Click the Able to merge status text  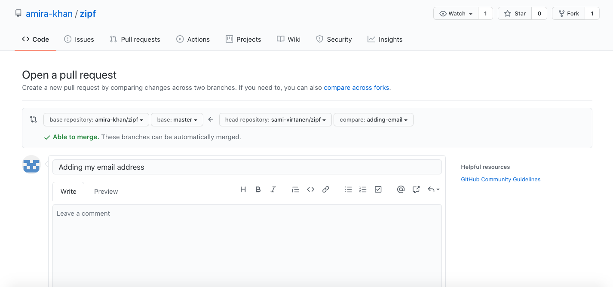point(76,137)
